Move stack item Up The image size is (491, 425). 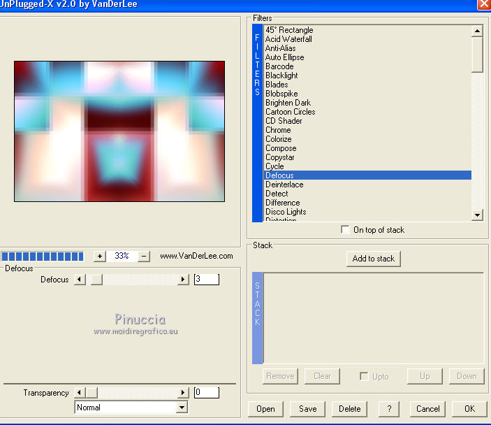pyautogui.click(x=425, y=376)
